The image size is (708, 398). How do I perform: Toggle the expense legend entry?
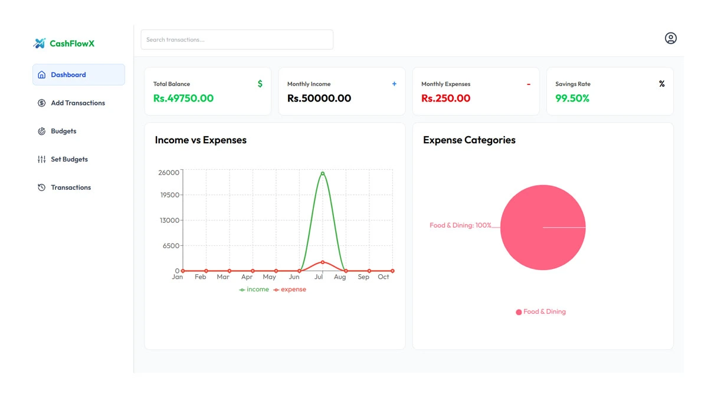(x=290, y=290)
